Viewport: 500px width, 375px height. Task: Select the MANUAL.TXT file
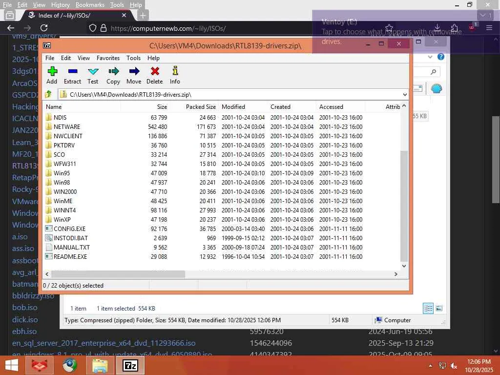[x=71, y=247]
